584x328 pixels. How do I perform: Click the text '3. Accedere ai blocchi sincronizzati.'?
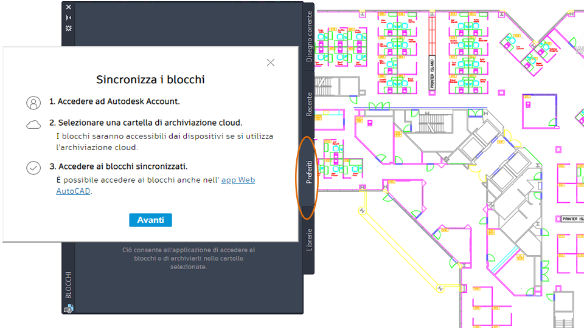click(119, 166)
